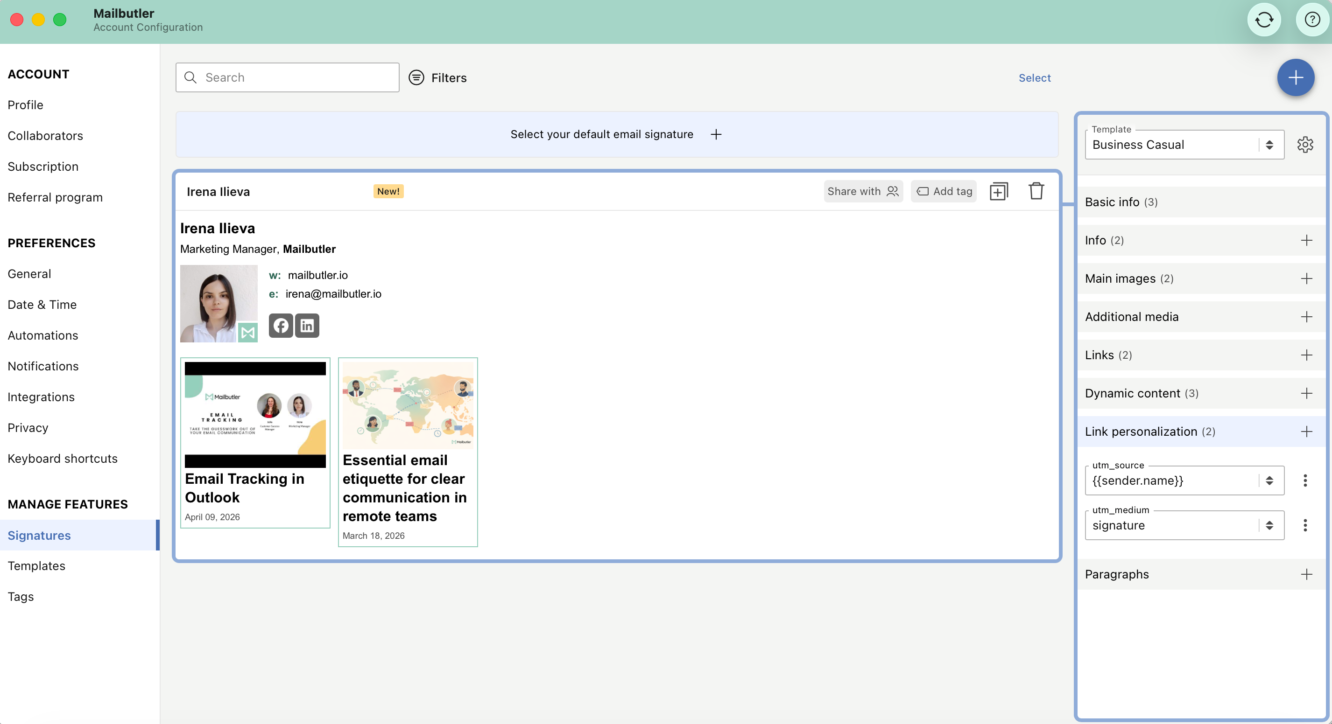The image size is (1332, 724).
Task: Open Automations preferences
Action: pyautogui.click(x=43, y=335)
